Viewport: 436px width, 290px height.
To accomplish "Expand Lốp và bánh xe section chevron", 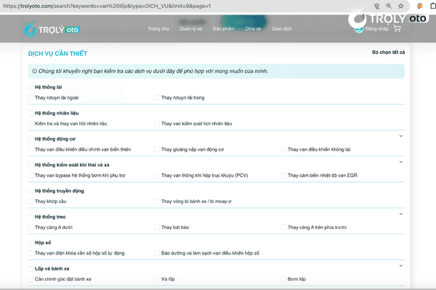I will pyautogui.click(x=400, y=265).
